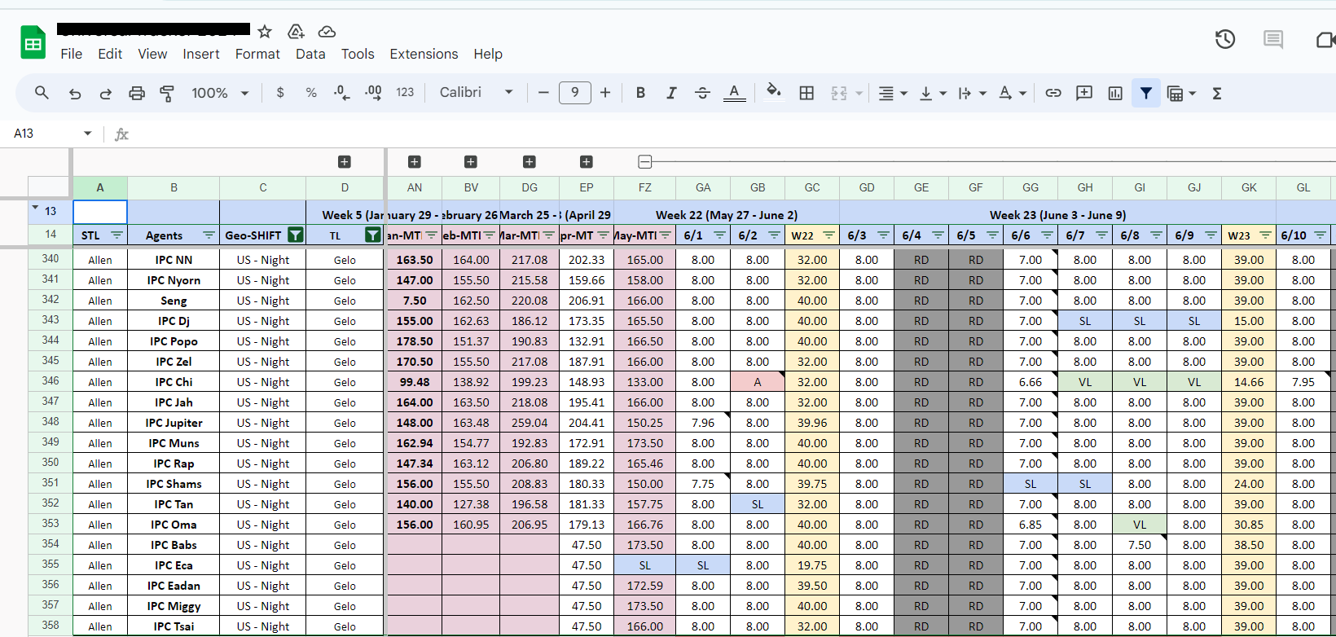The width and height of the screenshot is (1336, 637).
Task: Insert a comment
Action: (1084, 93)
